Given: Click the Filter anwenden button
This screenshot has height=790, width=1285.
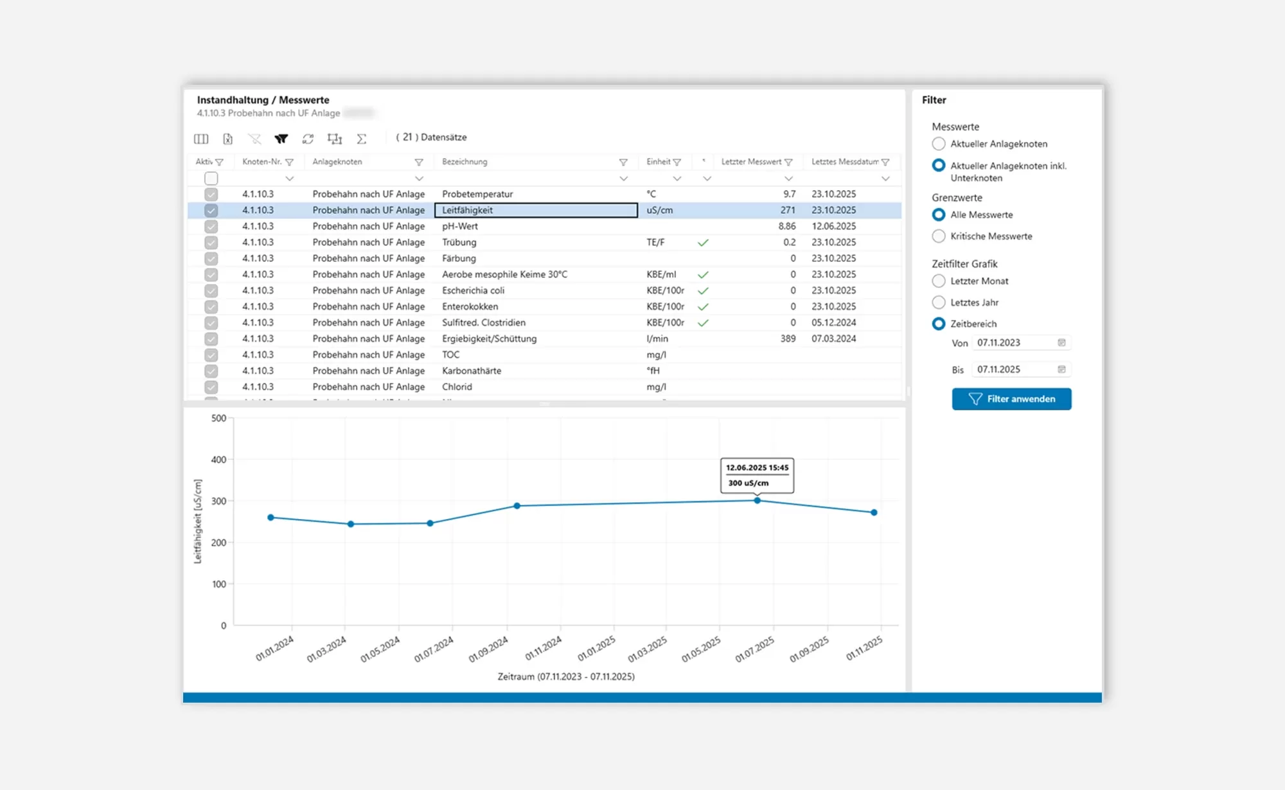Looking at the screenshot, I should [x=1011, y=399].
